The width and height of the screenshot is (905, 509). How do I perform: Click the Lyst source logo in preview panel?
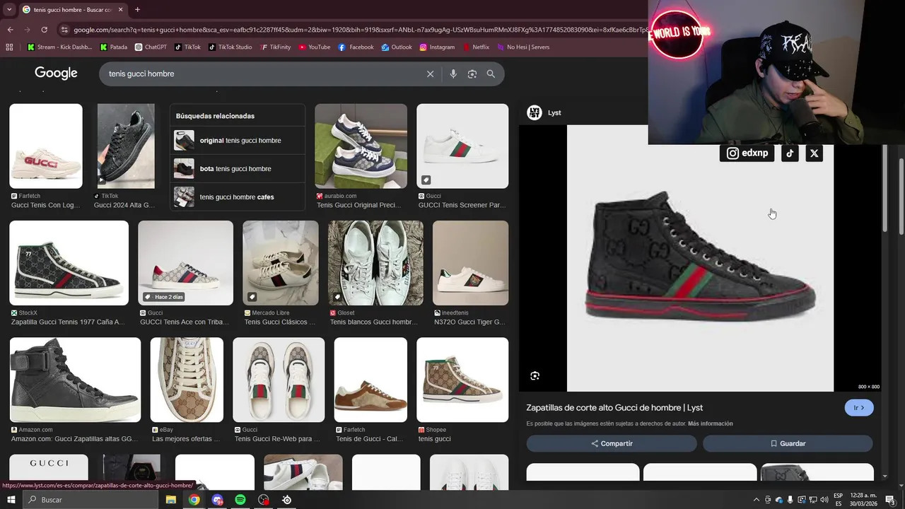tap(535, 112)
